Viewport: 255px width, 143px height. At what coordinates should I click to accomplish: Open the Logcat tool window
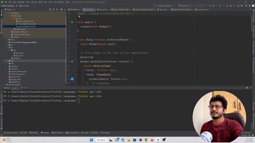85,133
